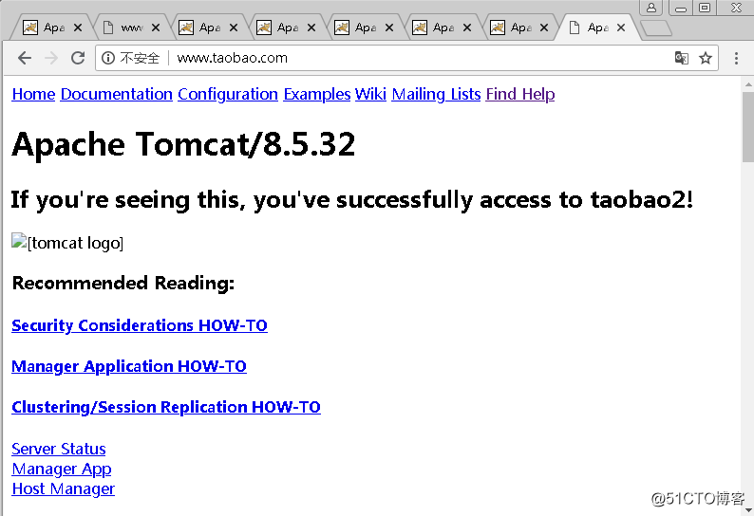Screen dimensions: 754x516
Task: Open the Documentation link
Action: click(x=117, y=94)
